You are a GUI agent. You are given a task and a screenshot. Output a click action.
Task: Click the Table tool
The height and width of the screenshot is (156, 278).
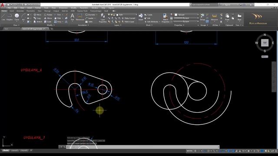(89, 22)
